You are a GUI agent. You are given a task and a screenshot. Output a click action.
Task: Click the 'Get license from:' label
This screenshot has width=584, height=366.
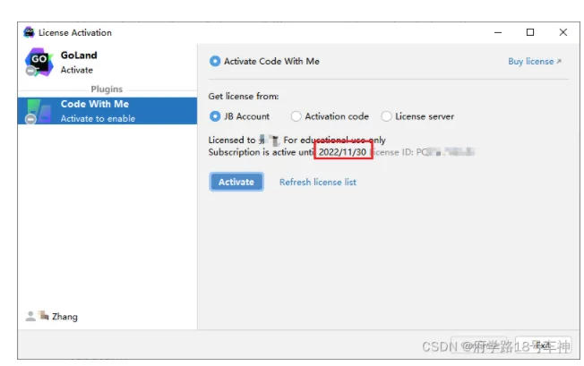(x=244, y=97)
